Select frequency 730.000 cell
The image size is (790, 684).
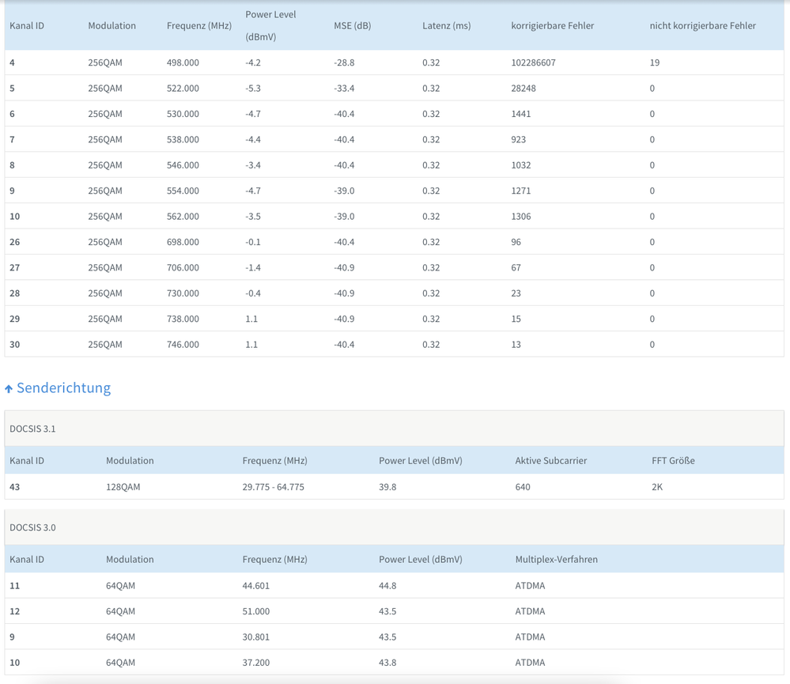[x=183, y=293]
